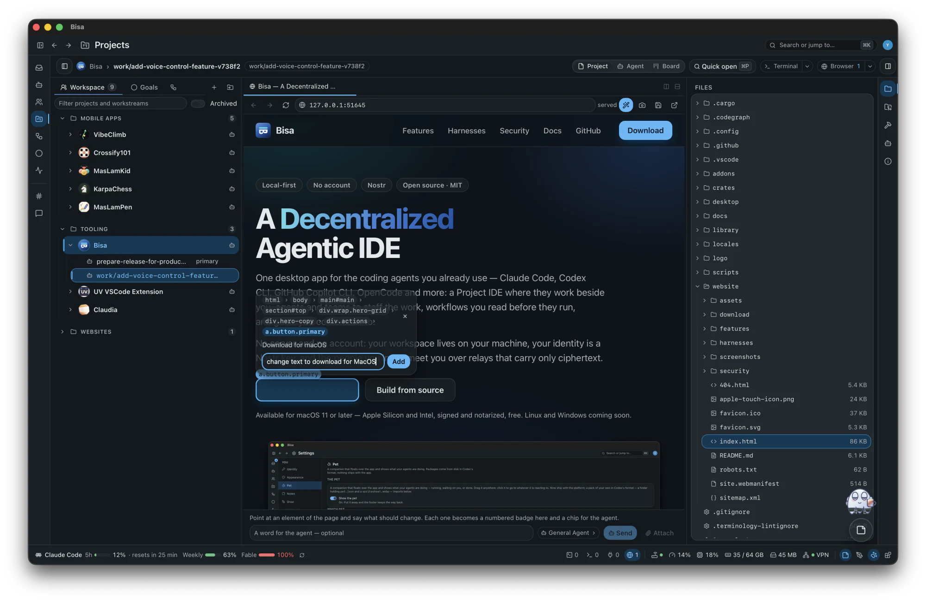926x602 pixels.
Task: Collapse the MOBILE APPS group
Action: pos(63,118)
